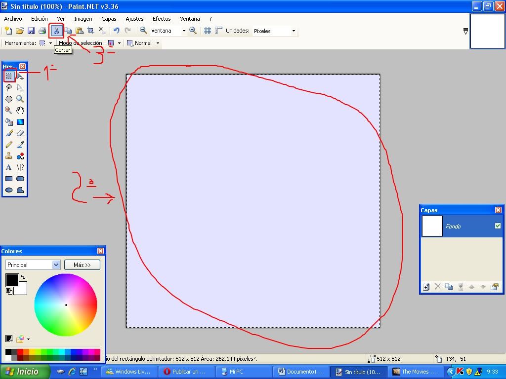The height and width of the screenshot is (379, 506).
Task: Reset colors to black and white
Action: pyautogui.click(x=9, y=291)
